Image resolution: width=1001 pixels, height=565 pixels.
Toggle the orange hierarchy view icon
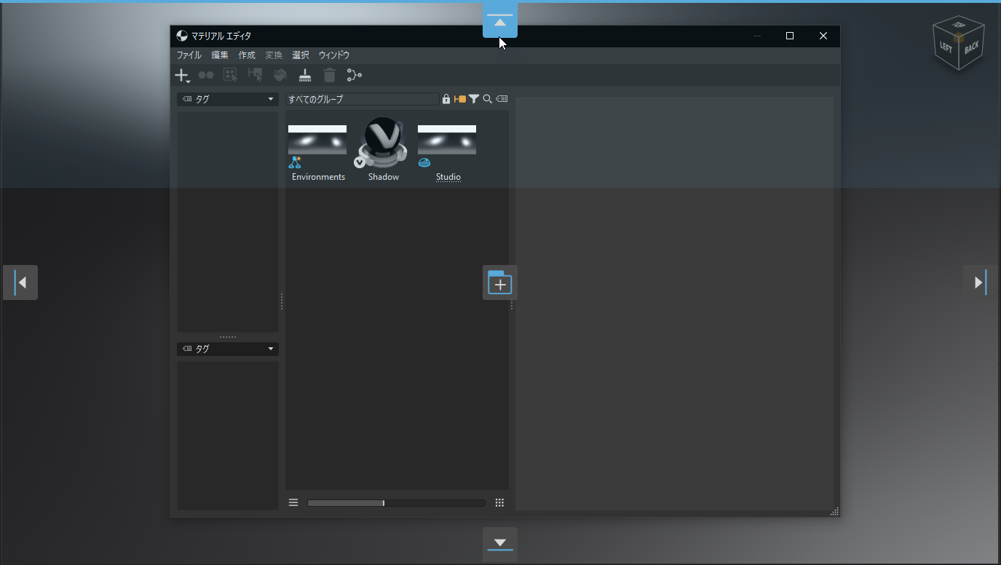[459, 99]
